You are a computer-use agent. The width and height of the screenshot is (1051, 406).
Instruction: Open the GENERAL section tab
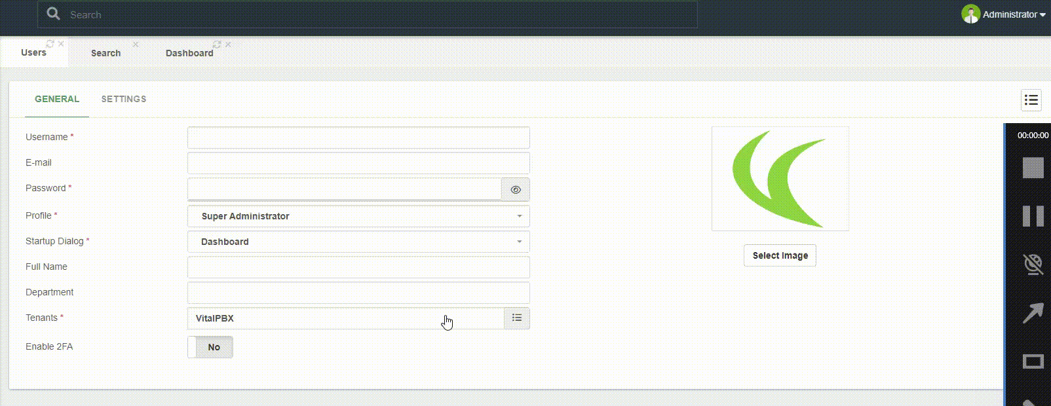click(57, 99)
